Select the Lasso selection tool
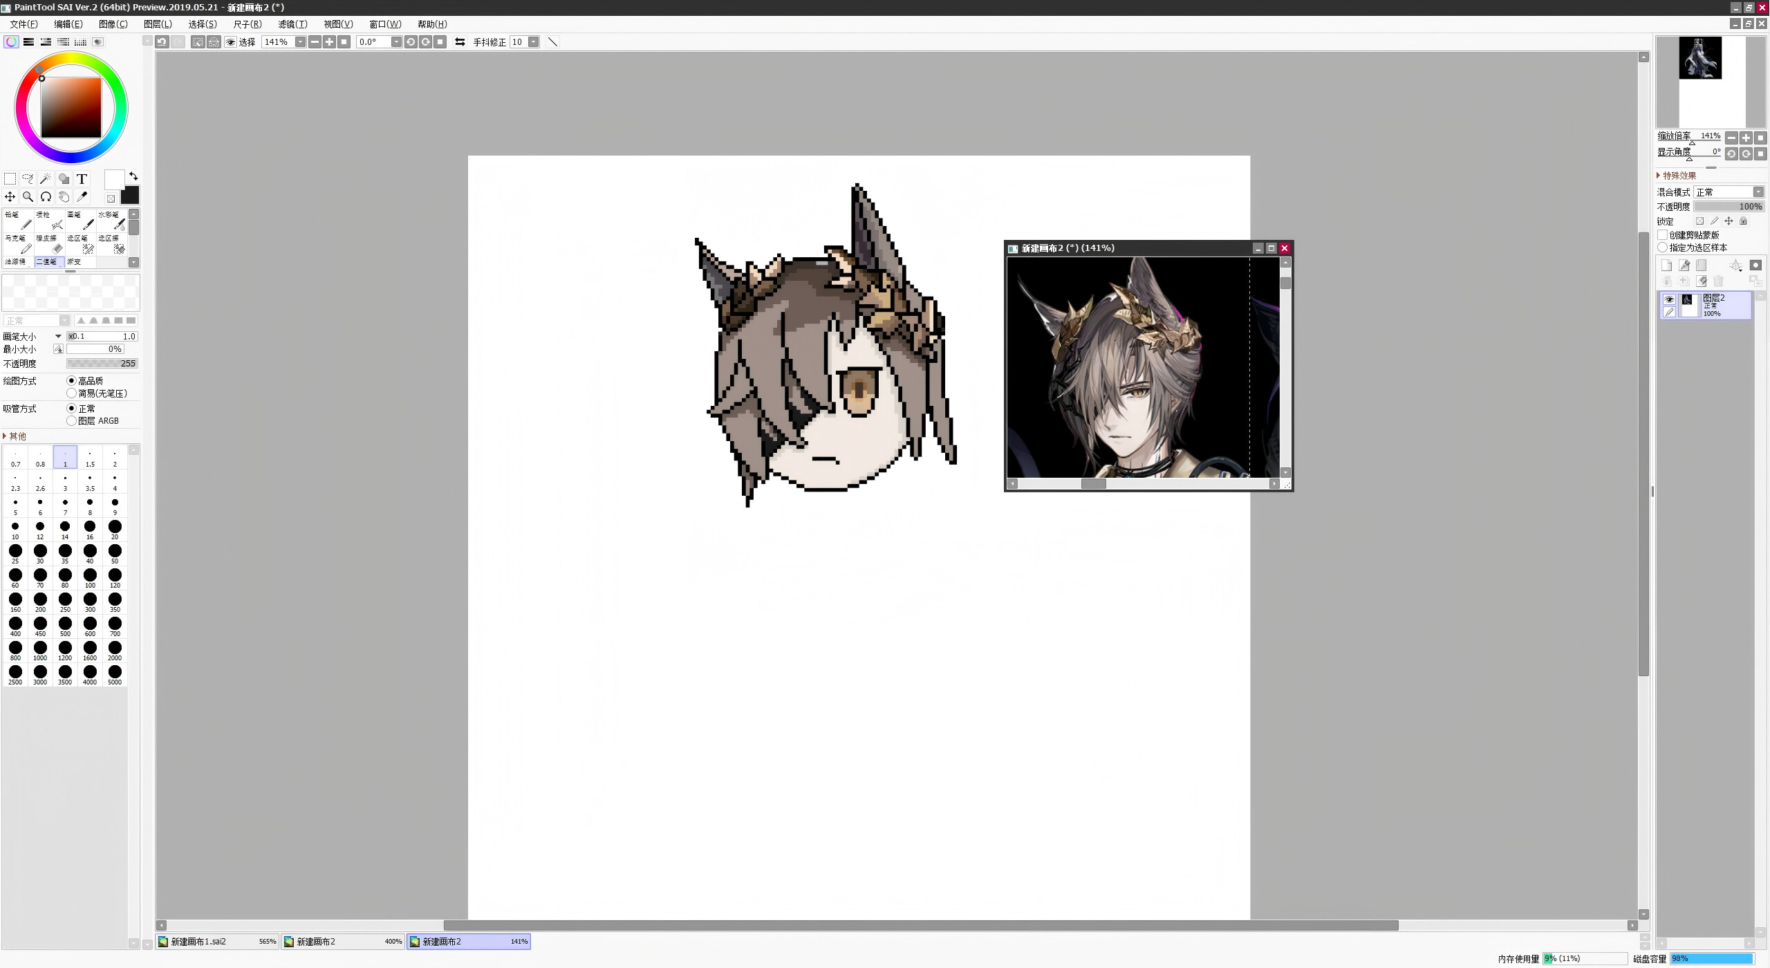 (x=28, y=179)
